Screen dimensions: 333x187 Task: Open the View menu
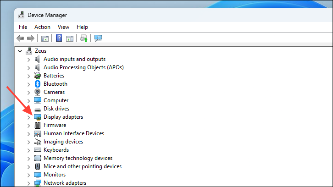coord(63,27)
